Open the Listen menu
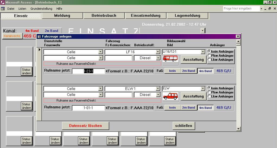Screen dimensions: 277x148 (x=22, y=9)
